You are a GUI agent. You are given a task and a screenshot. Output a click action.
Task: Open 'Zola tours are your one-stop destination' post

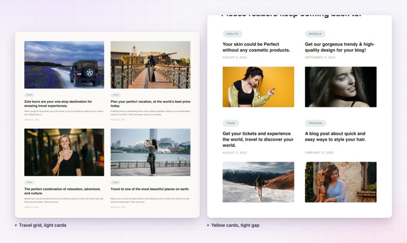tap(58, 103)
